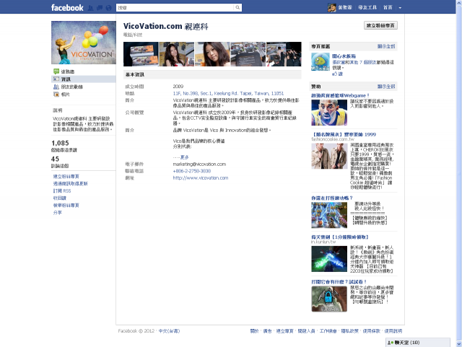This screenshot has height=347, width=462.
Task: Click the 45 talking-about count
Action: click(x=56, y=159)
